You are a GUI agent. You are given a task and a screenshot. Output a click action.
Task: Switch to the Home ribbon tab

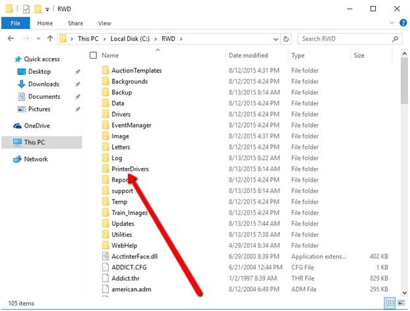click(x=45, y=23)
